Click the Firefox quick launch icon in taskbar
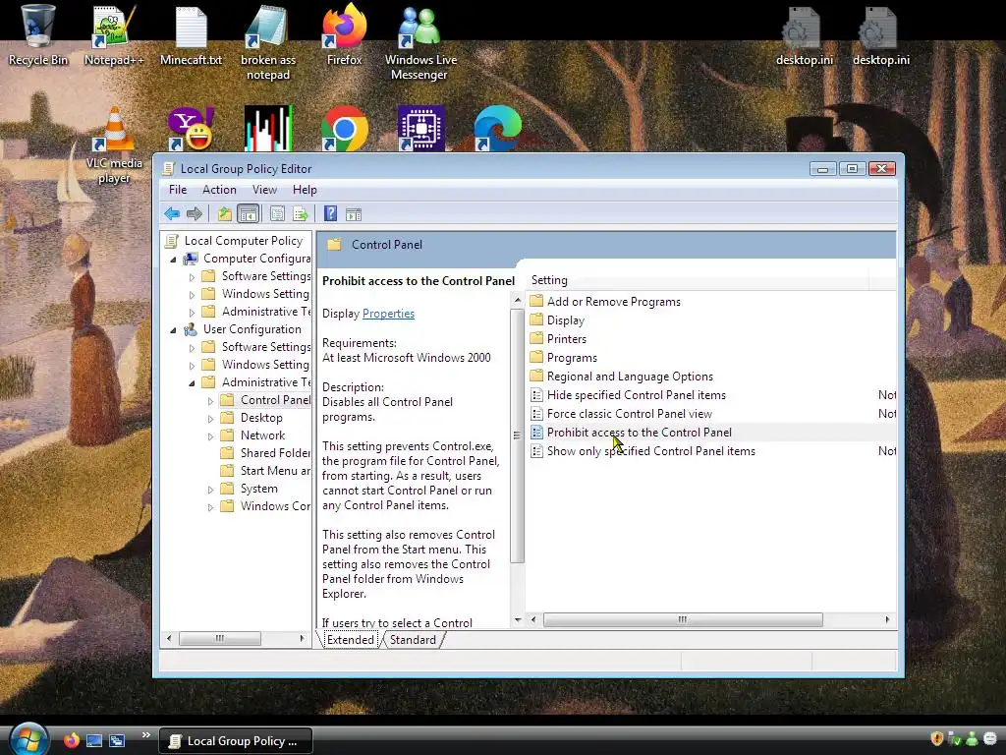Viewport: 1006px width, 755px height. [x=71, y=740]
